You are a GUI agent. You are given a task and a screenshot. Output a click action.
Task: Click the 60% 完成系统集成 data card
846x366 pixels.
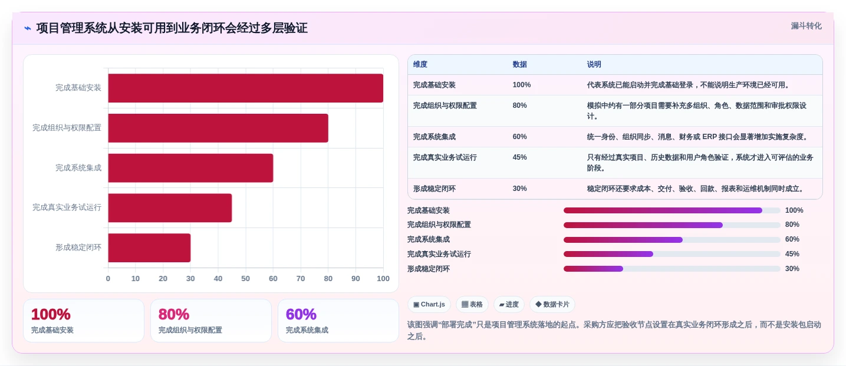pyautogui.click(x=338, y=321)
